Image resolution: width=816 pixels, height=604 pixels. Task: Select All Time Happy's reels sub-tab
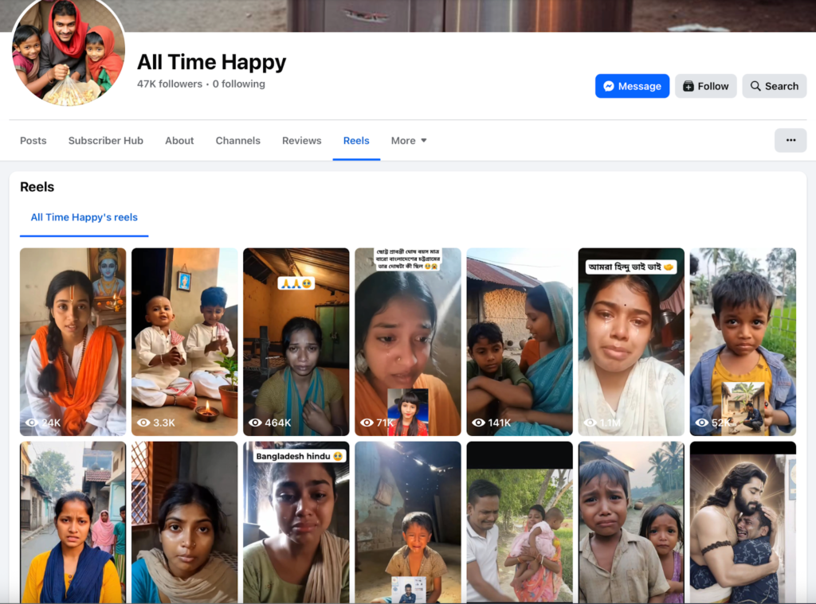(84, 217)
